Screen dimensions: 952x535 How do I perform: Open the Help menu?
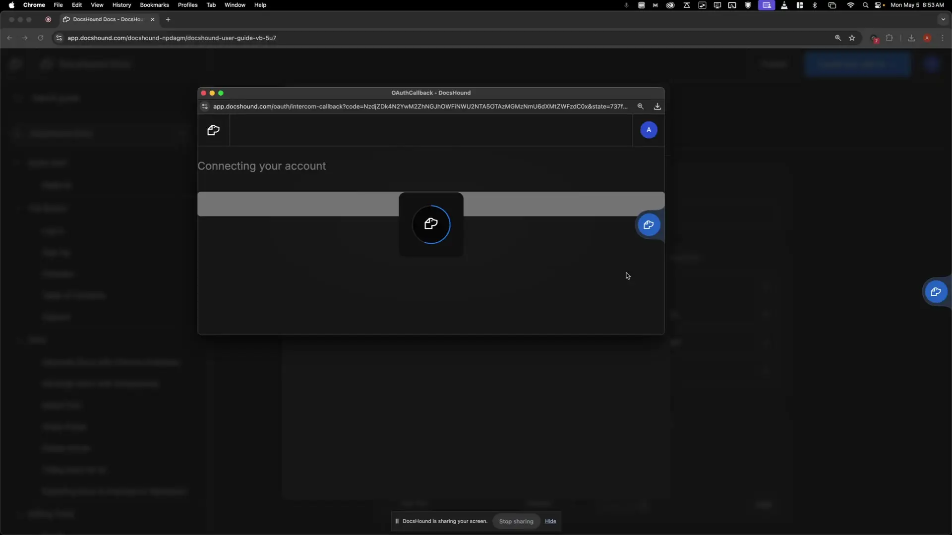260,5
